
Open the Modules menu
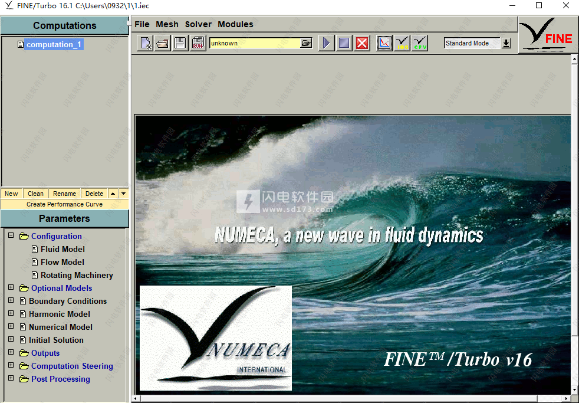pos(235,24)
